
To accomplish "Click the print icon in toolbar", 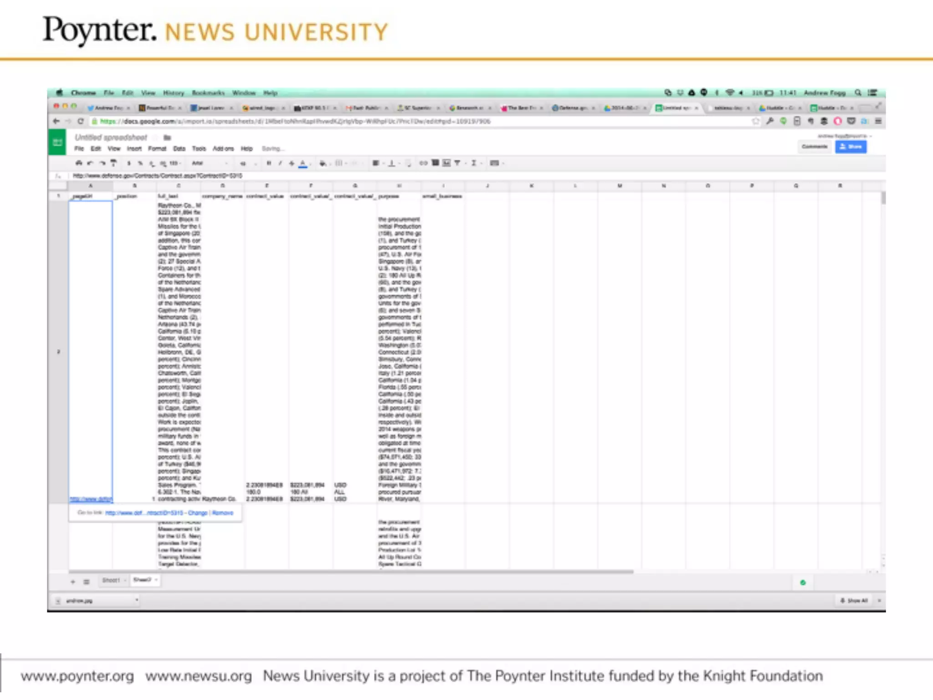I will click(x=78, y=163).
